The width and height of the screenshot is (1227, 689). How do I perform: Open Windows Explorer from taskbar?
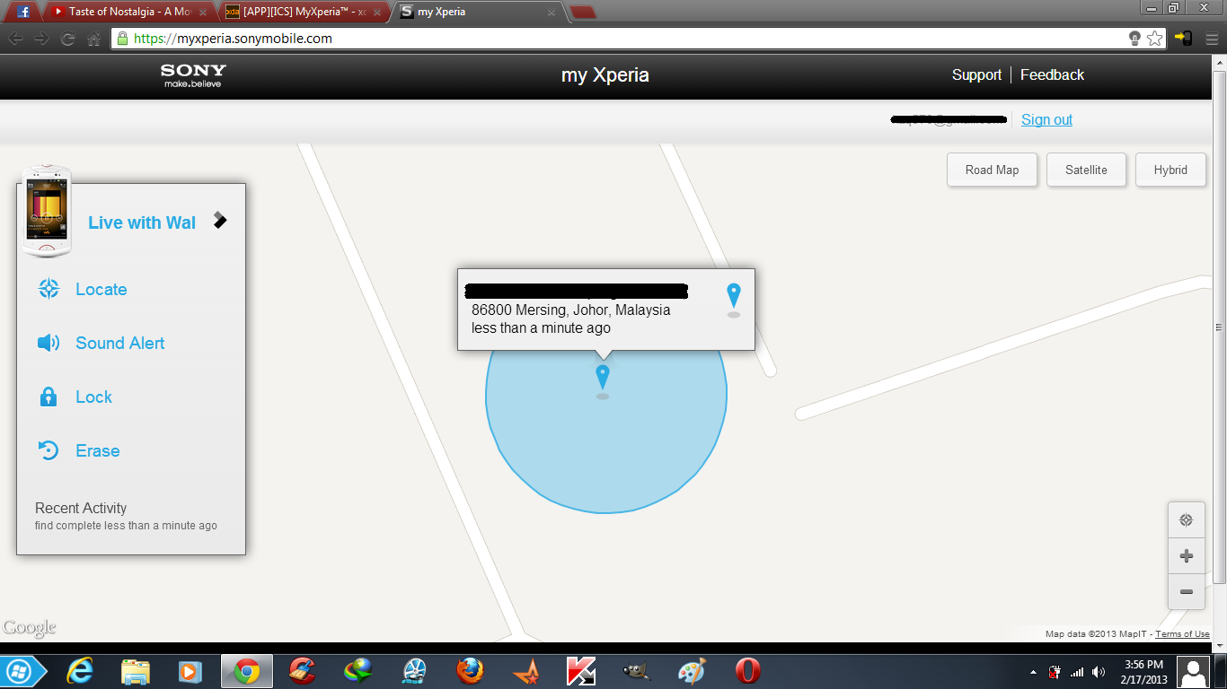pos(136,671)
